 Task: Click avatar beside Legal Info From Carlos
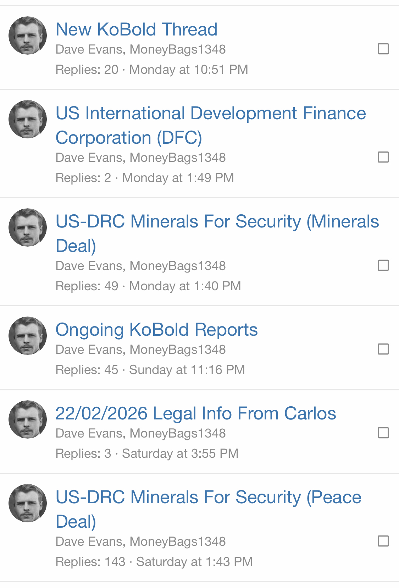pos(28,419)
